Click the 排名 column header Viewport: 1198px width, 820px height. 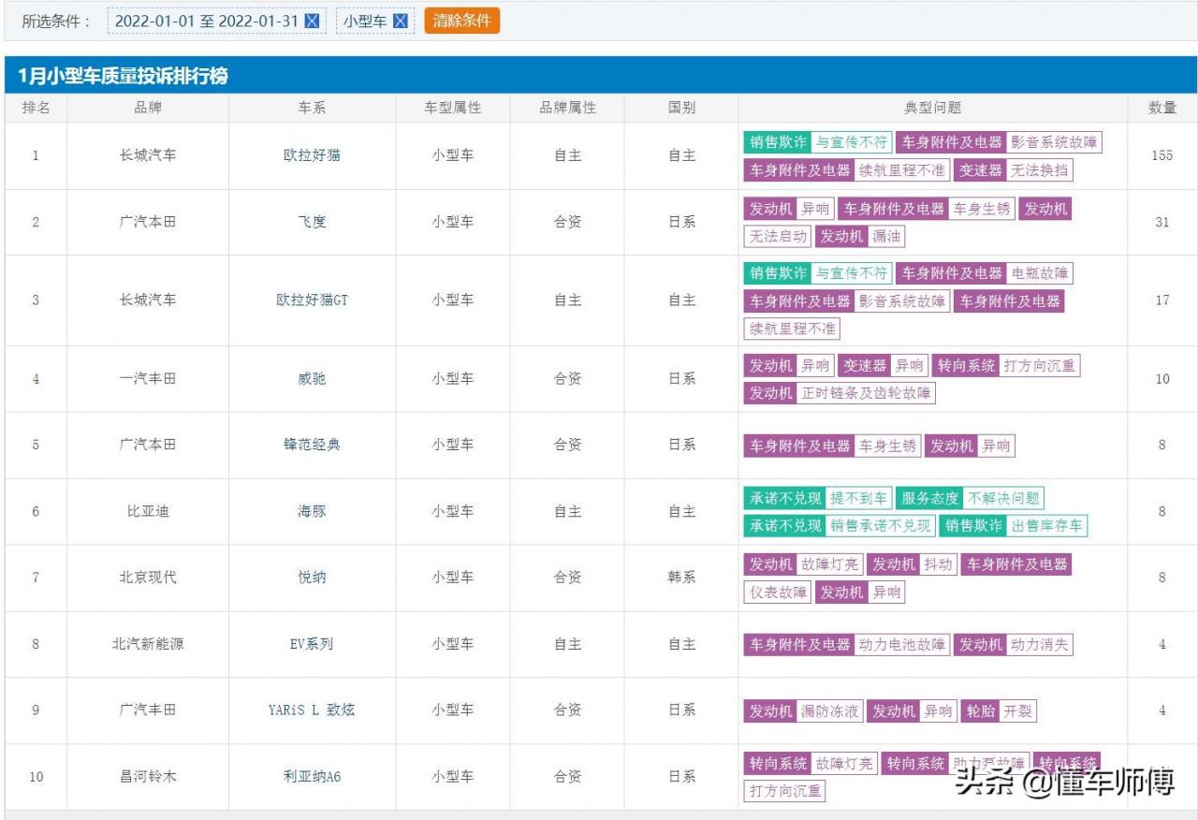[x=36, y=108]
